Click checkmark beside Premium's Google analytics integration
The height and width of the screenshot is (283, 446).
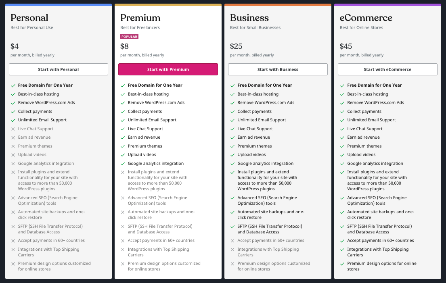click(x=123, y=164)
